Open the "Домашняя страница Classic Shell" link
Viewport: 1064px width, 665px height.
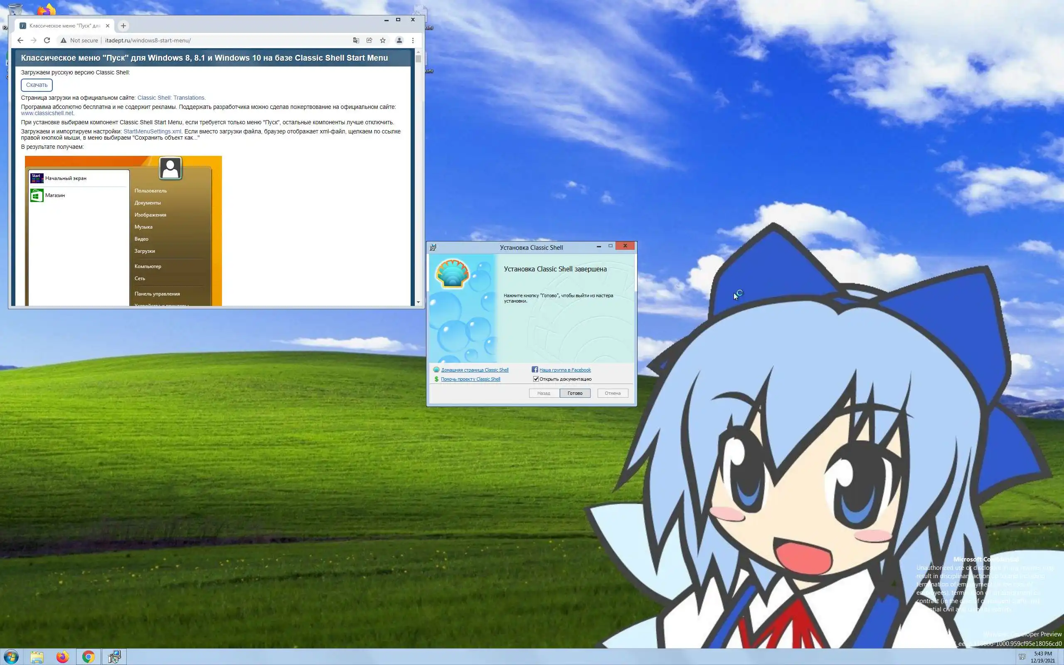click(474, 370)
